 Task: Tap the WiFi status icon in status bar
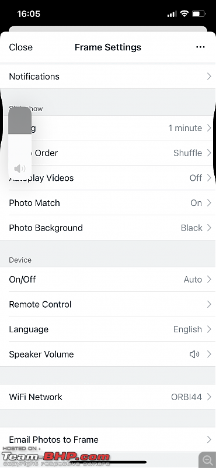tap(184, 13)
